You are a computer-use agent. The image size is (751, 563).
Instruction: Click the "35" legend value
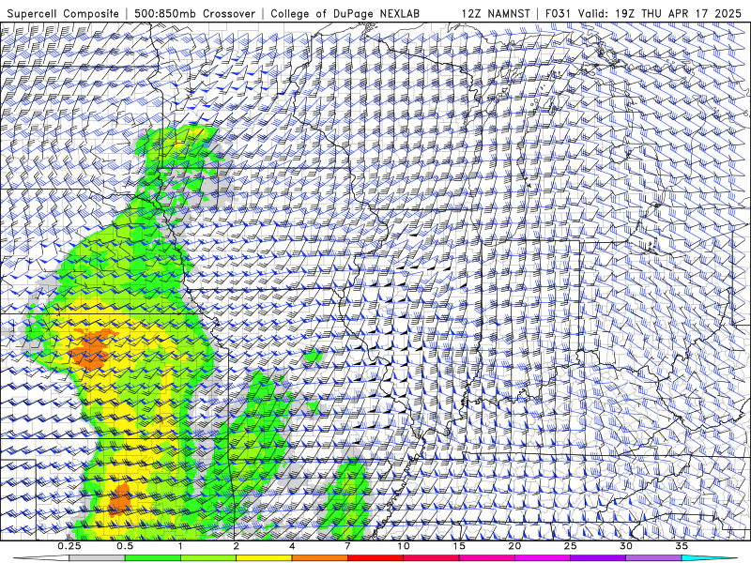pos(682,546)
